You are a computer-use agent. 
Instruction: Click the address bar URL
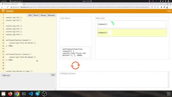(x=85, y=7)
